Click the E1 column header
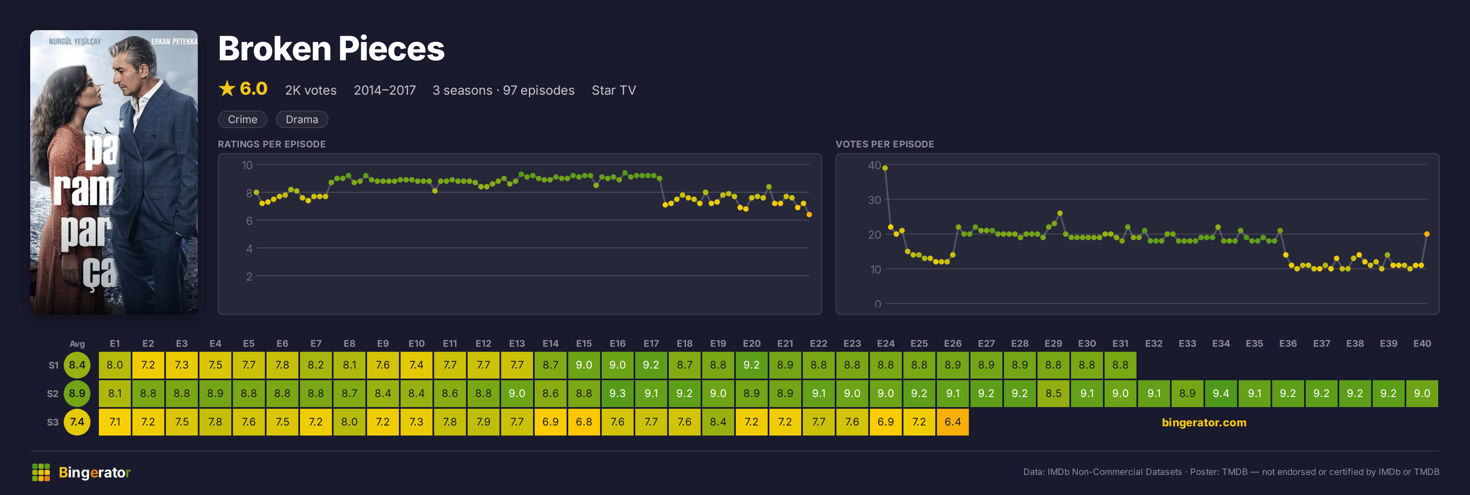This screenshot has height=495, width=1470. [115, 343]
